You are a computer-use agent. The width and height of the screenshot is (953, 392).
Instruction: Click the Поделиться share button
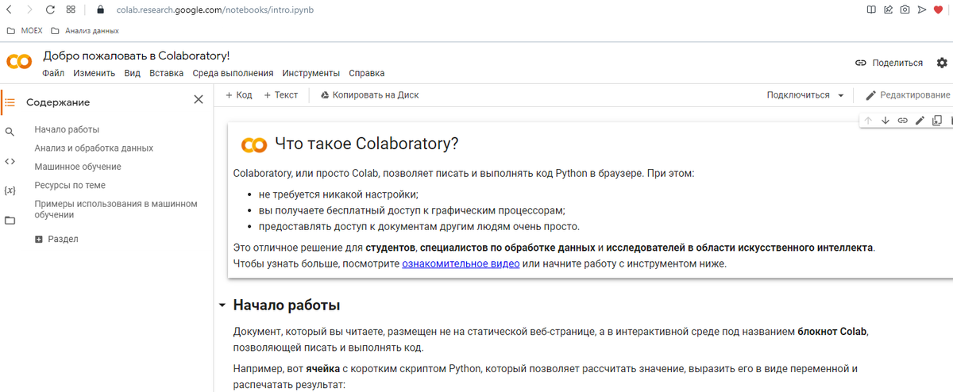pos(889,63)
